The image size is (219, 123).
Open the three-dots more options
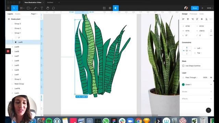tap(211, 36)
